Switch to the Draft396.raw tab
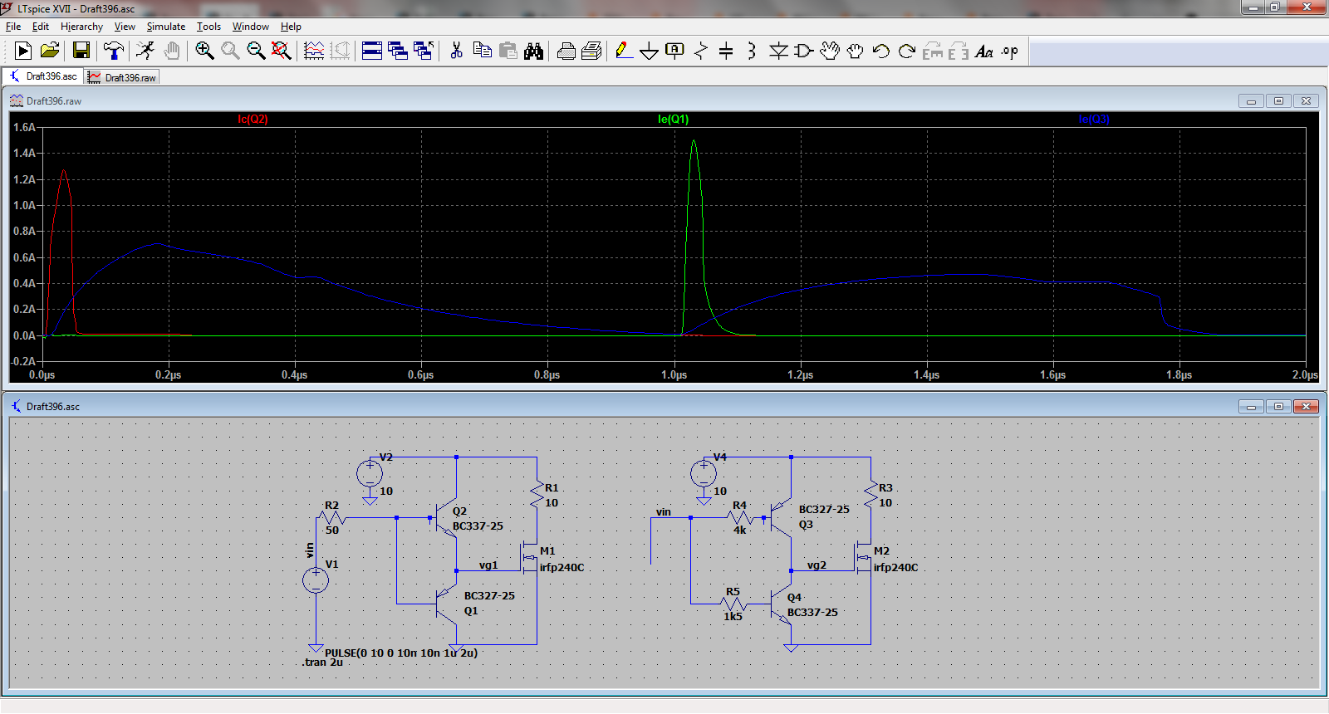1329x714 pixels. tap(122, 77)
